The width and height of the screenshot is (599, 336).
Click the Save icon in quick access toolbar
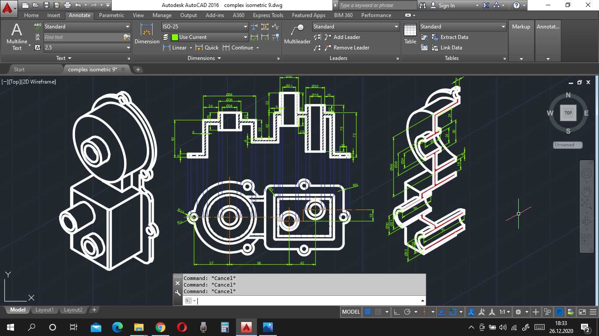point(46,5)
